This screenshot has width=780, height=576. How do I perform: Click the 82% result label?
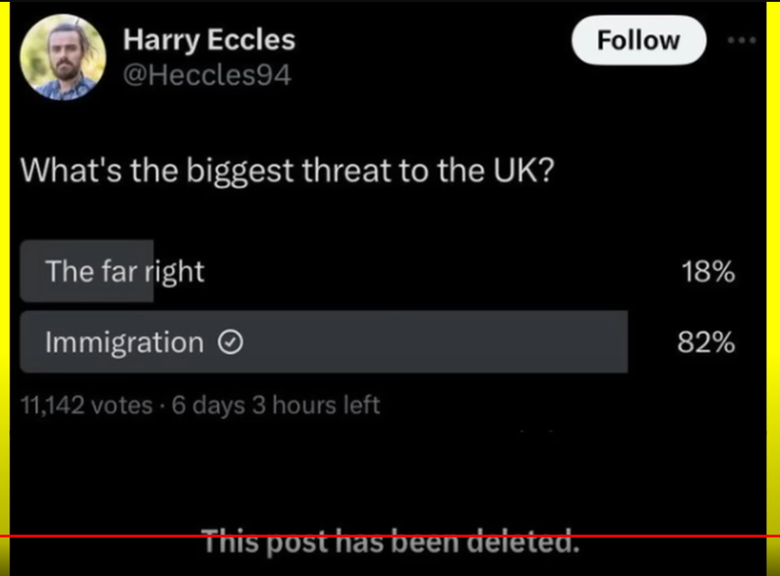[706, 343]
